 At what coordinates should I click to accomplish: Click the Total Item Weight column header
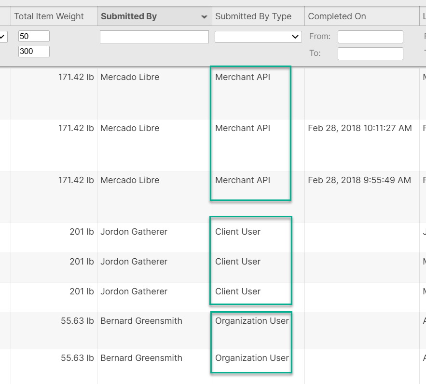pos(49,16)
